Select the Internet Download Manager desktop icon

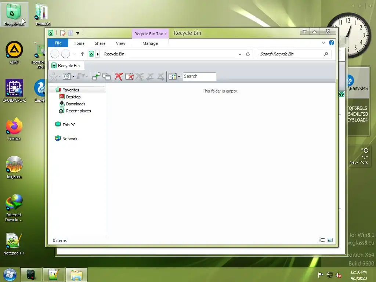[14, 208]
